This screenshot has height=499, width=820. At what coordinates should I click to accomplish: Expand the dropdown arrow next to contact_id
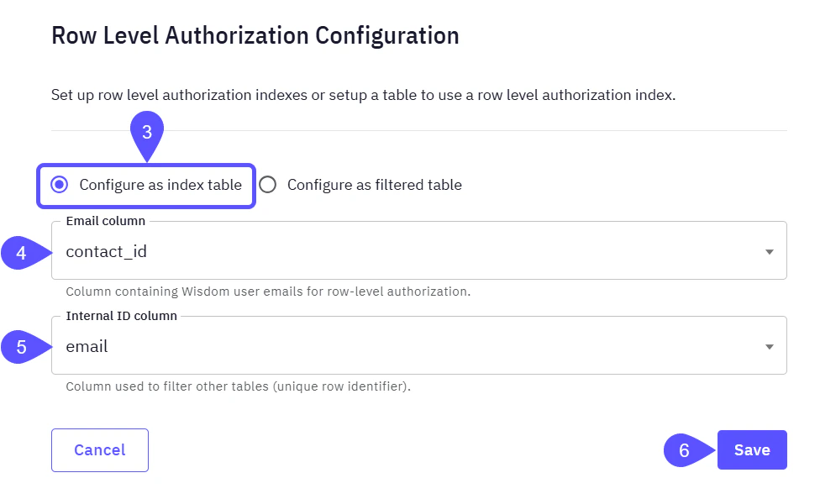(770, 250)
